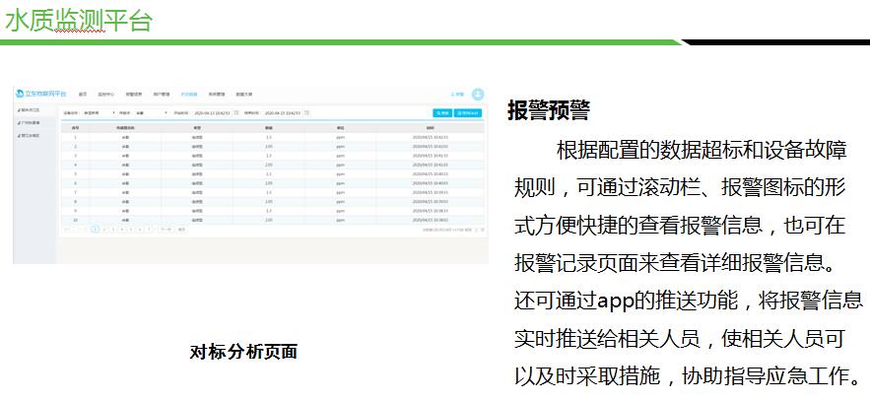This screenshot has height=402, width=870.
Task: Click the timestamp cell in row 1
Action: pyautogui.click(x=430, y=138)
